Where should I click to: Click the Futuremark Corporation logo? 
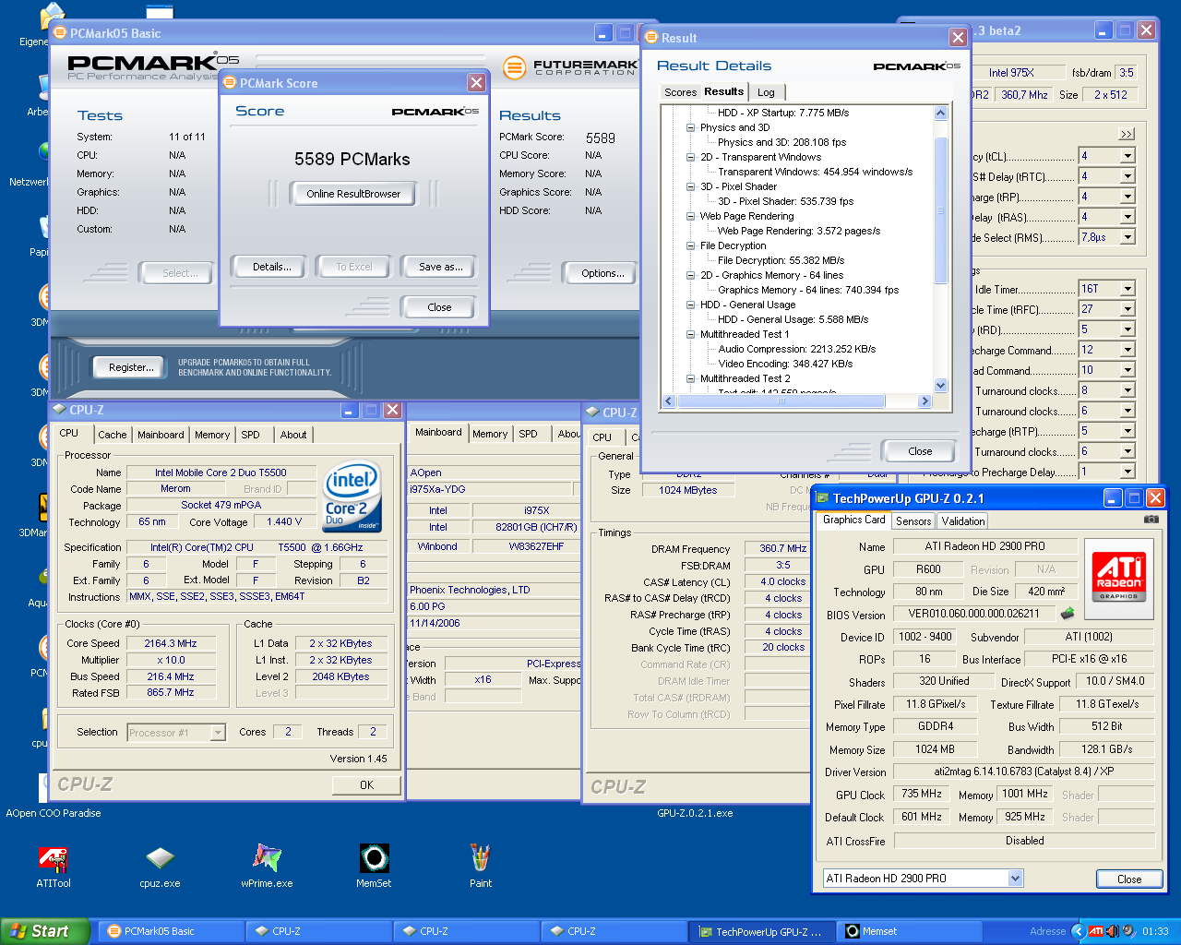click(x=570, y=66)
